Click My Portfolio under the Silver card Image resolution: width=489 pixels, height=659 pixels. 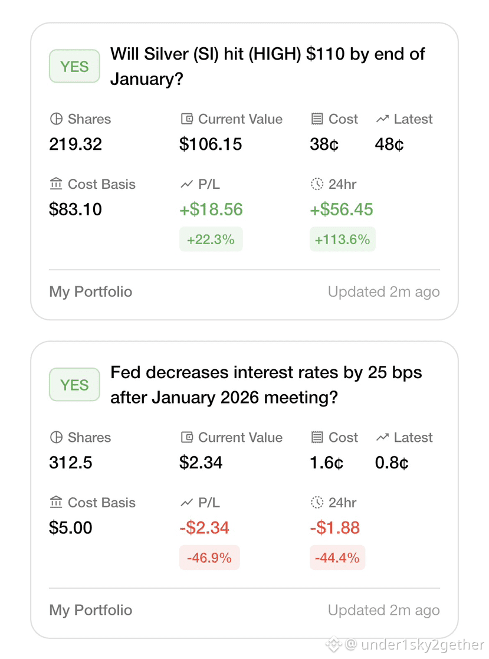(x=91, y=291)
